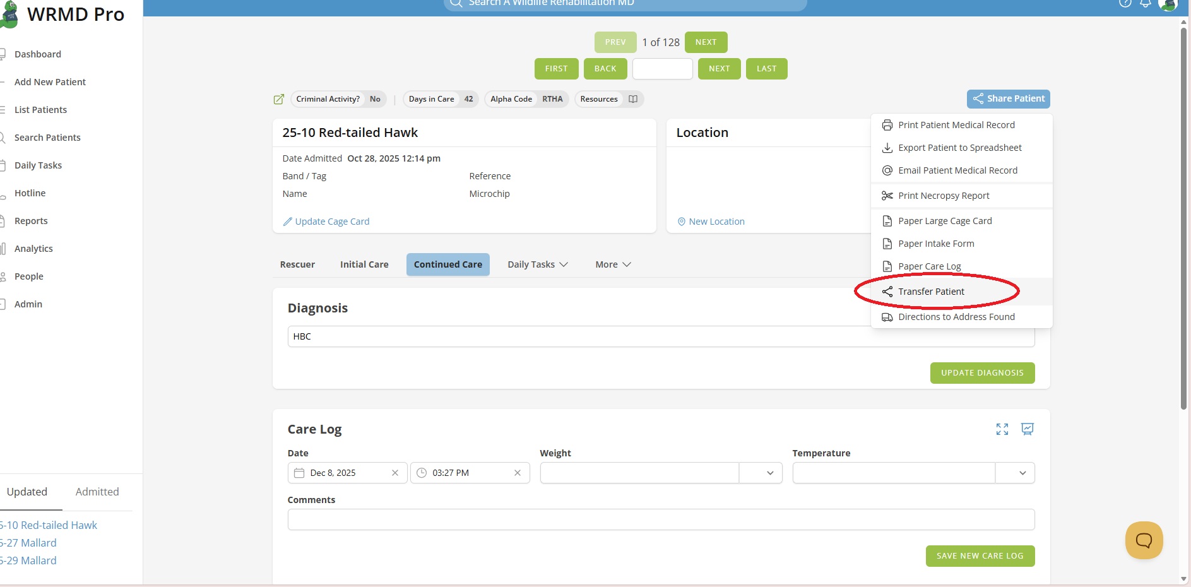
Task: Open Dashboard in the sidebar
Action: click(38, 54)
